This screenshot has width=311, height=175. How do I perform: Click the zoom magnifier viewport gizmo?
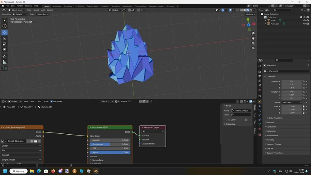[253, 33]
